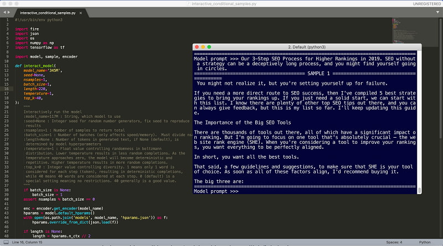This screenshot has height=246, width=443.
Task: Toggle the sidebar from the status bar icon
Action: tap(5, 242)
